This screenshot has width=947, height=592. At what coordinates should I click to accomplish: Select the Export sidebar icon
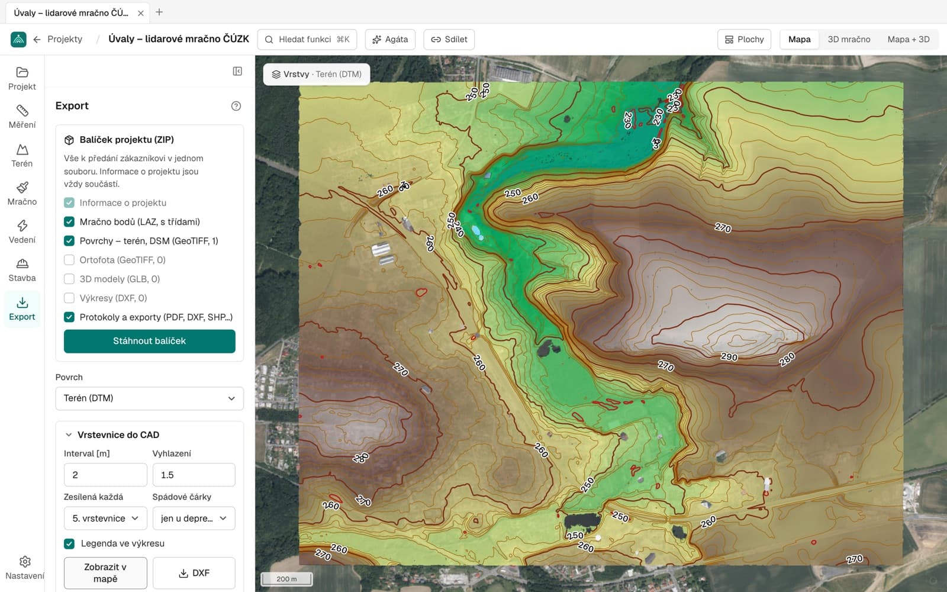(x=22, y=308)
